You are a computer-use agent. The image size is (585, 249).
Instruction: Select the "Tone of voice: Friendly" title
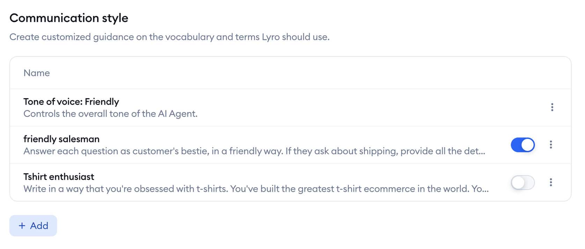[x=71, y=102]
